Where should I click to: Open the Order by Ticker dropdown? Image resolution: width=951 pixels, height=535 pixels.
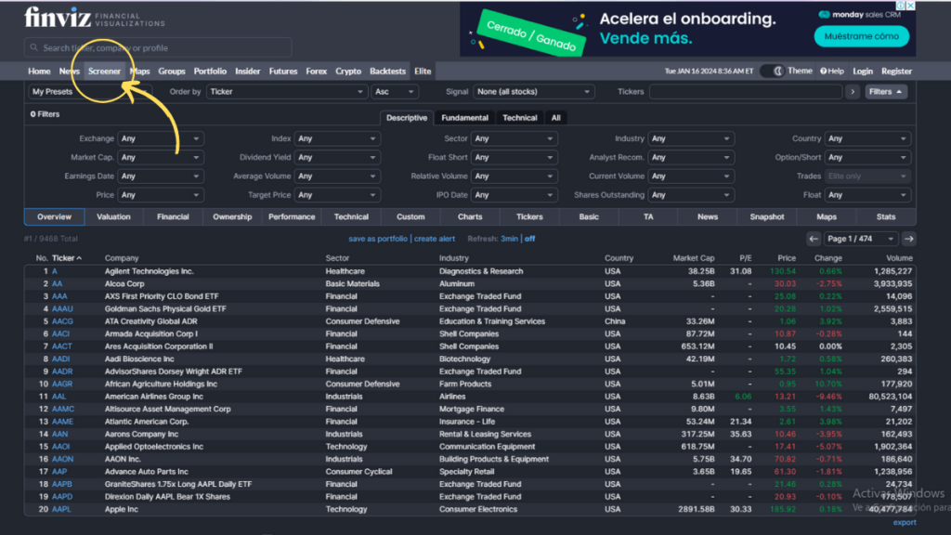[286, 92]
